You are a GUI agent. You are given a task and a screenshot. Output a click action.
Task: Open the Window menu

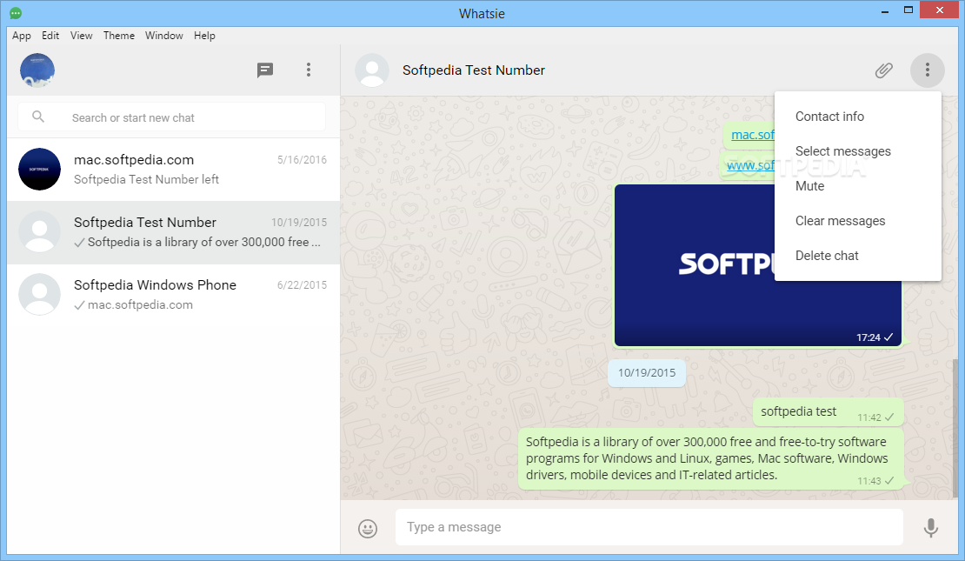163,36
